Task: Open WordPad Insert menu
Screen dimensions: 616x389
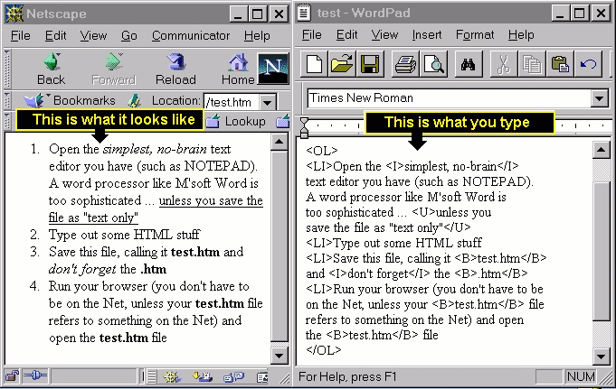Action: [427, 35]
